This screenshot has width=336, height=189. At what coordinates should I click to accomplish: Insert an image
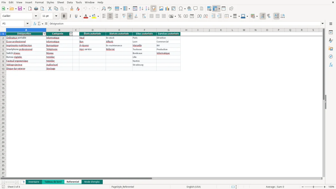(x=161, y=8)
